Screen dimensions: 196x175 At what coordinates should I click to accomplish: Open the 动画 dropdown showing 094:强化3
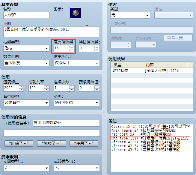(x=77, y=103)
